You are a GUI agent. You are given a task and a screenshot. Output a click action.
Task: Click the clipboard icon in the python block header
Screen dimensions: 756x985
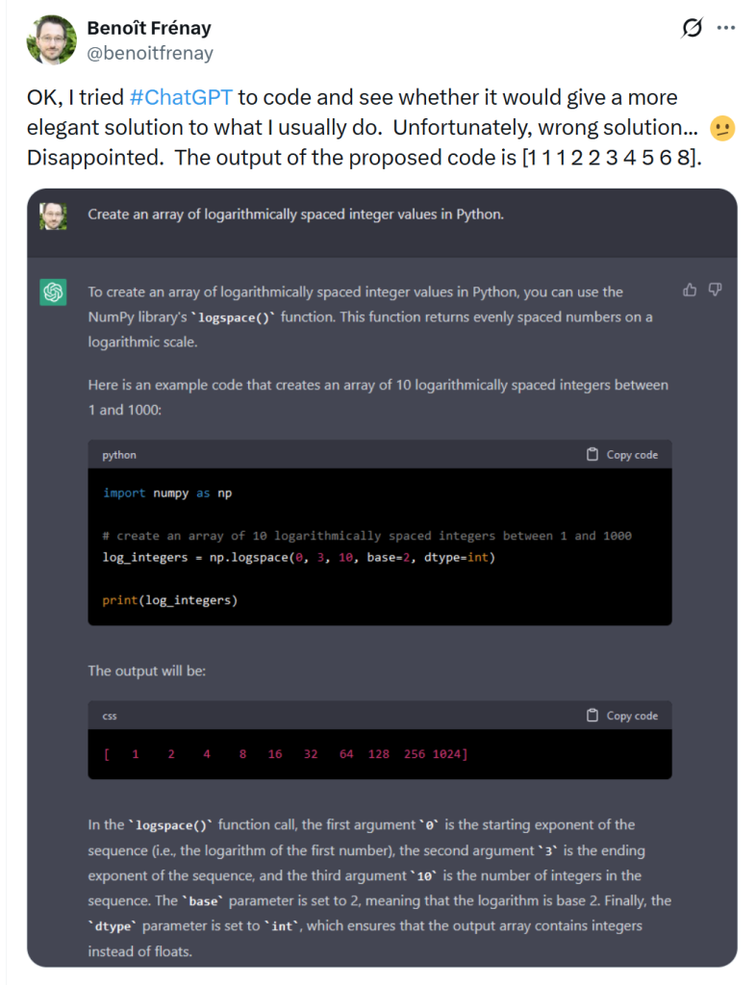point(592,454)
